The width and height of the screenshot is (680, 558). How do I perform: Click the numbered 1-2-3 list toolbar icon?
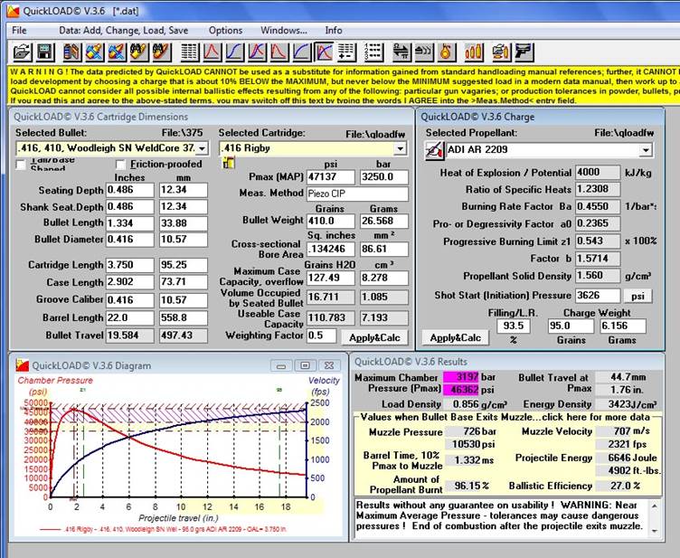[x=373, y=52]
